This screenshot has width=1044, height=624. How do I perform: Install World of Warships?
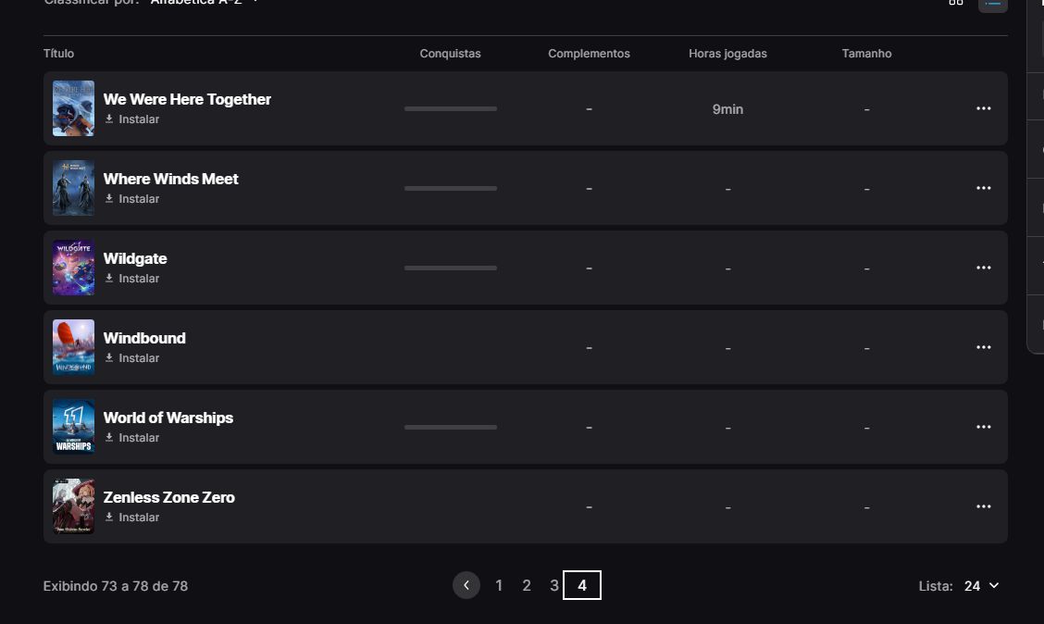pyautogui.click(x=132, y=438)
